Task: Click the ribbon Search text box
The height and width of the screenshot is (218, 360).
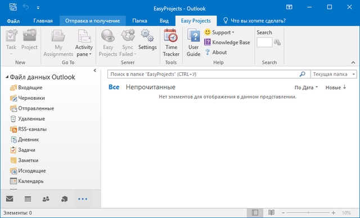Action: 264,43
